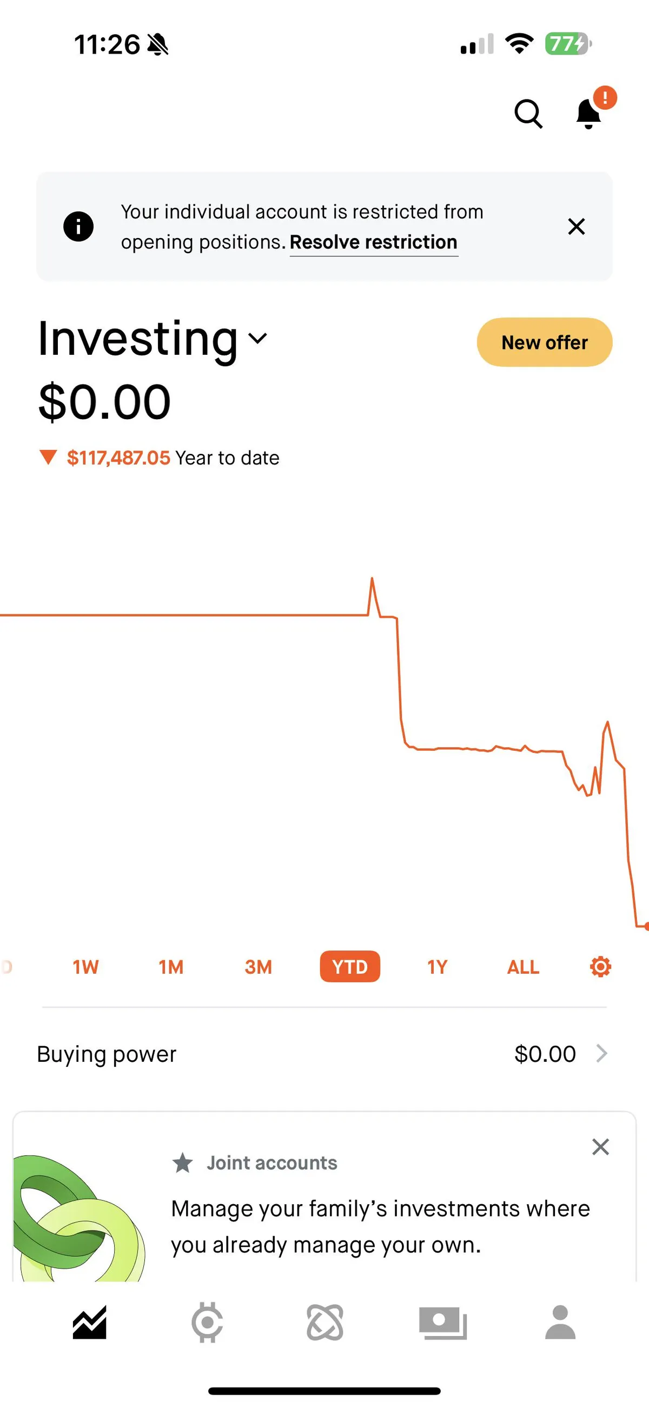Open the interlocking rings tab icon
The image size is (649, 1407).
point(325,1322)
